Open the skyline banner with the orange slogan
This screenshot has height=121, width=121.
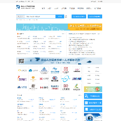click(59, 27)
